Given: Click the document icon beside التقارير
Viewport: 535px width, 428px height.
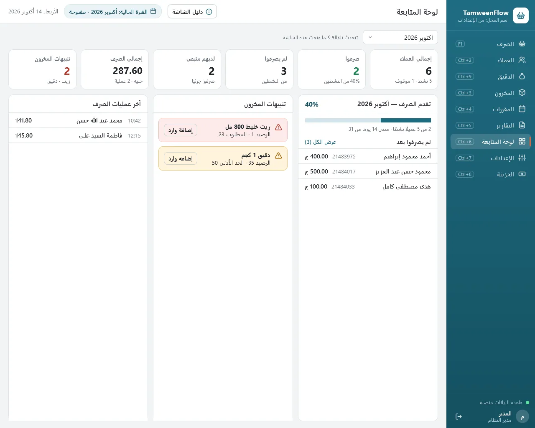Looking at the screenshot, I should tap(522, 125).
